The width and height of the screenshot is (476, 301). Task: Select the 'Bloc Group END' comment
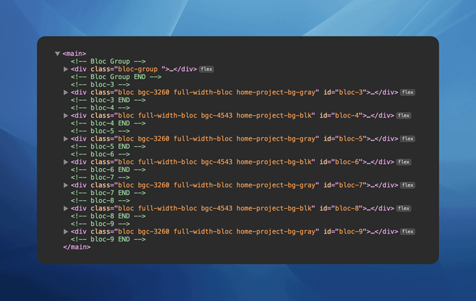click(116, 77)
